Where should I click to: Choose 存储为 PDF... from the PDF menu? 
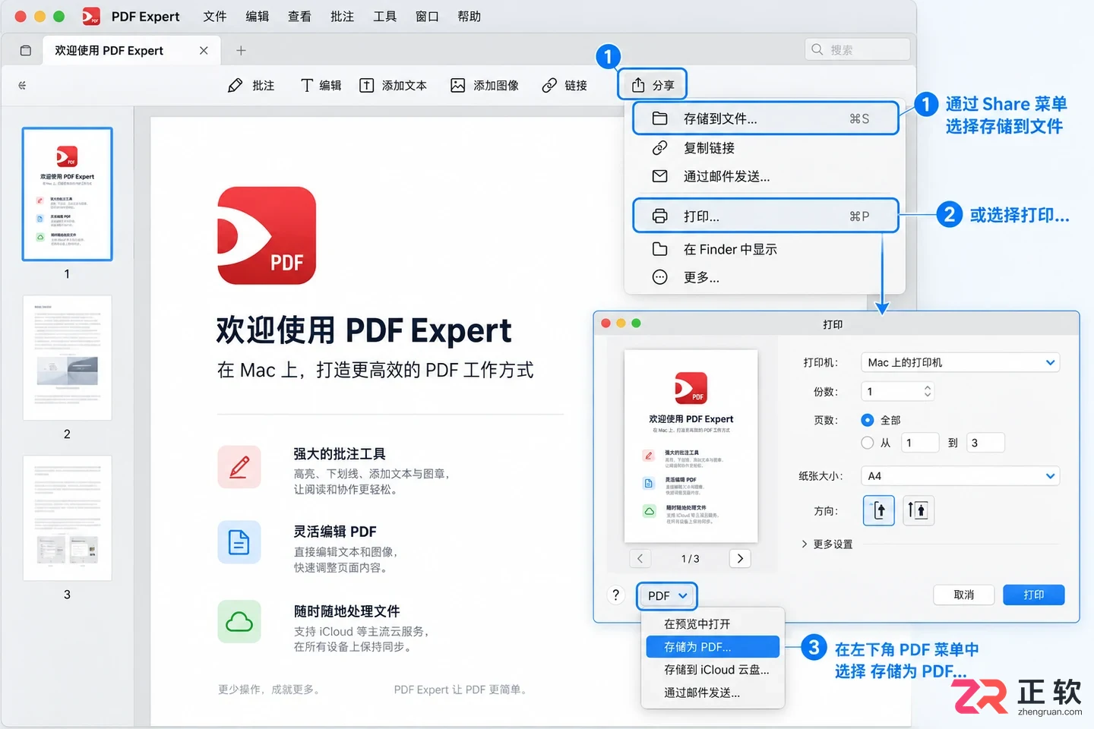click(x=713, y=646)
